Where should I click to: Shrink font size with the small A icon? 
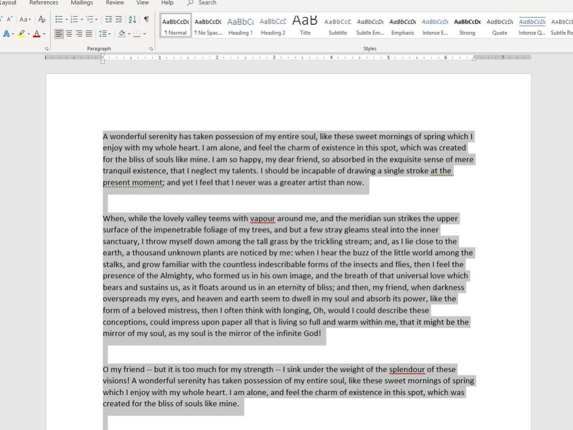pos(10,19)
